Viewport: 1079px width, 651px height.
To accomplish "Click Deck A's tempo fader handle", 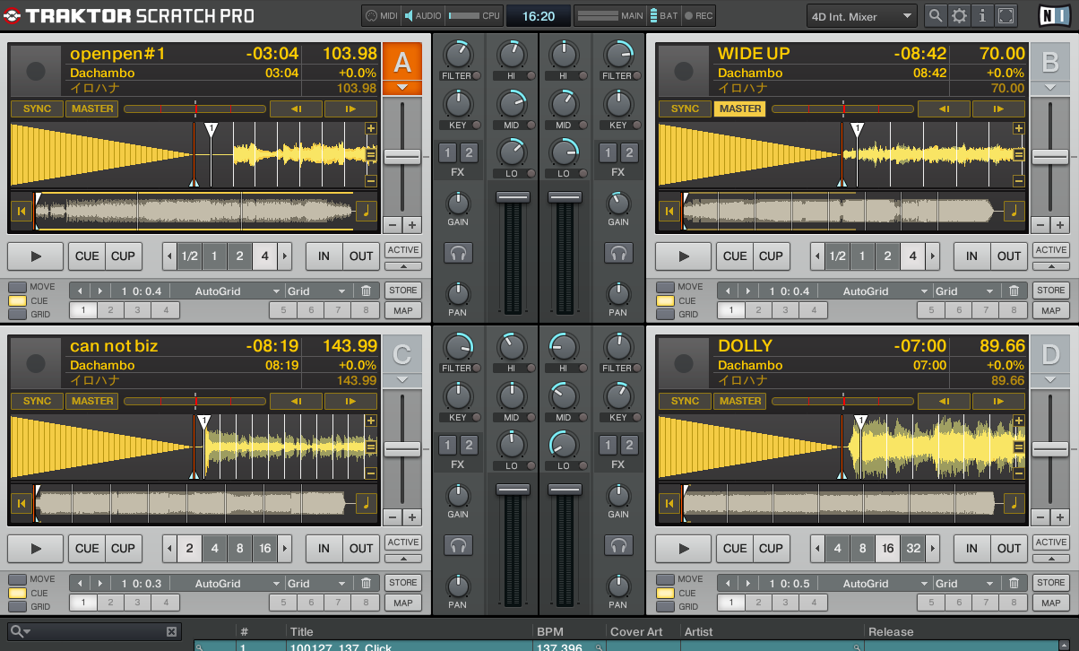I will 402,156.
